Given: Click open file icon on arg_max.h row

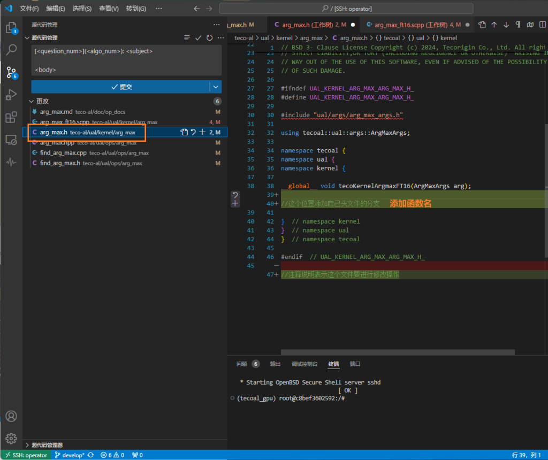Looking at the screenshot, I should coord(184,132).
